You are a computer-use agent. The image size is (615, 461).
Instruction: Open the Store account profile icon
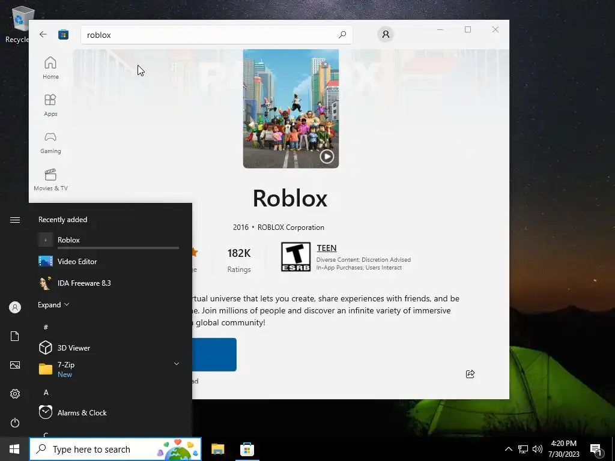coord(386,34)
